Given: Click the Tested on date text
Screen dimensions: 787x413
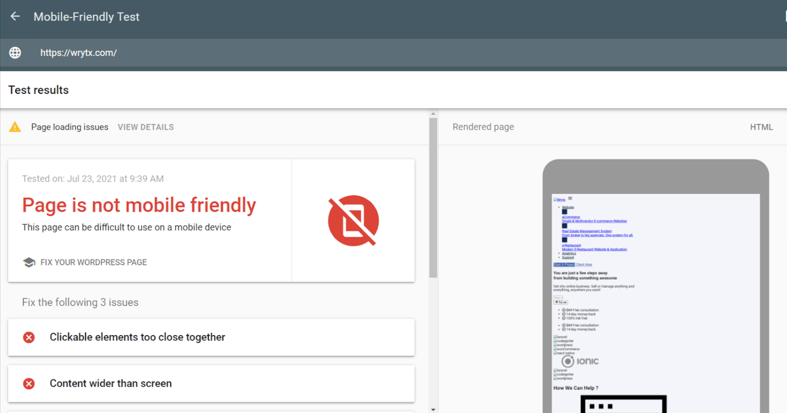Looking at the screenshot, I should 93,179.
